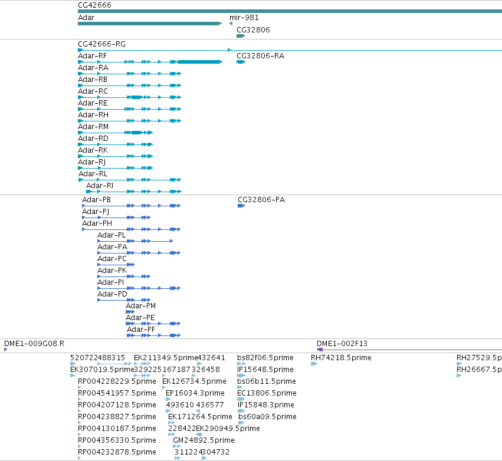Select the RP004130187.5prime EST label
The image size is (502, 461).
point(117,429)
